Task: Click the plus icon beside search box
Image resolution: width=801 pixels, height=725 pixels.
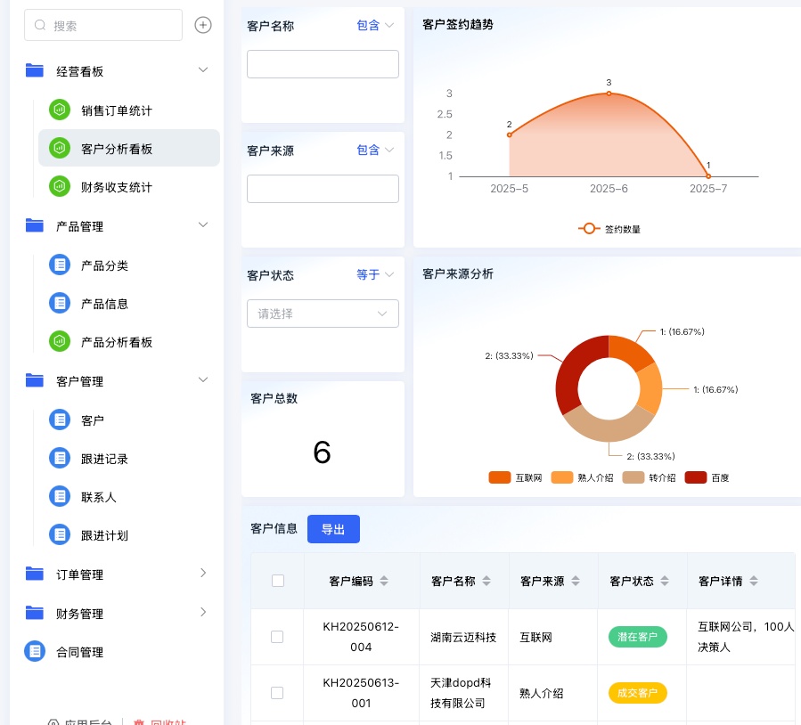Action: (x=203, y=25)
